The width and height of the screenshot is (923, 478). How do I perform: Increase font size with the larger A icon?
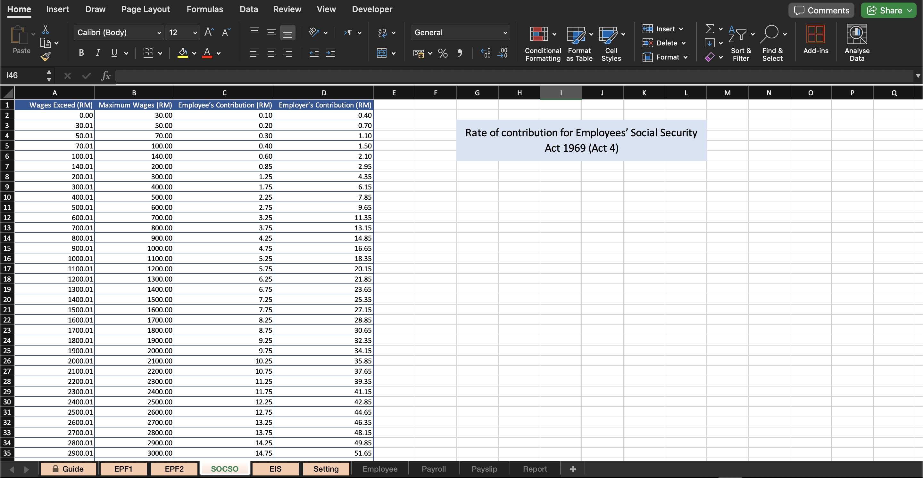(209, 33)
